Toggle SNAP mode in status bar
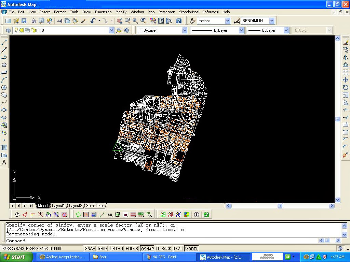The image size is (350, 262). (90, 249)
